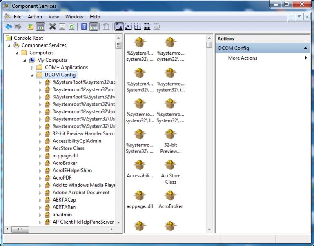Switch to Detail view in the toolbar

147,27
